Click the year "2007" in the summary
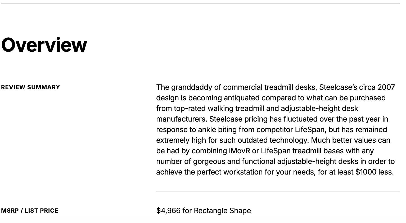The width and height of the screenshot is (406, 223). pyautogui.click(x=386, y=87)
